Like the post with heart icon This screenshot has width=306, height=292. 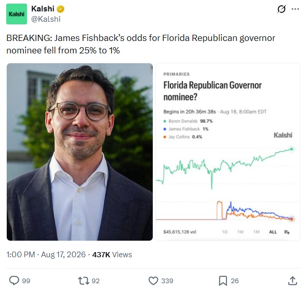coord(153,281)
